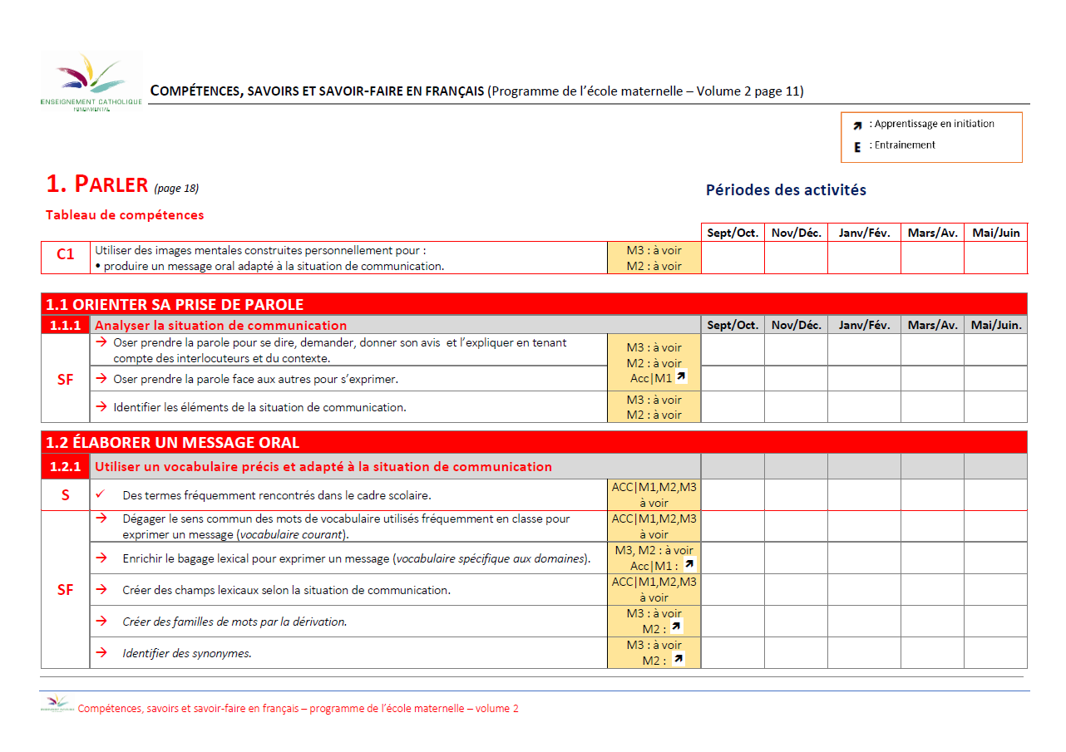Click the Enseignement Catholique logo in the header
Viewport: 1066px width, 752px height.
tap(91, 82)
